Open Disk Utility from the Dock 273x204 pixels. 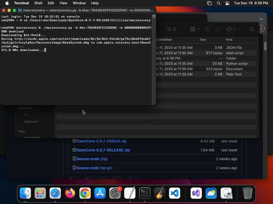[226, 193]
